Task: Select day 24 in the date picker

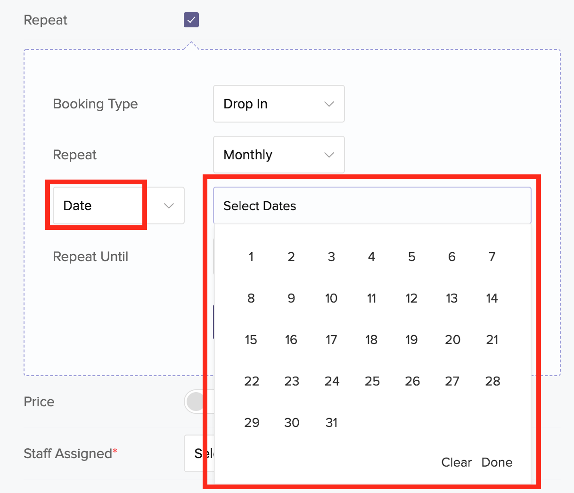Action: coord(332,381)
